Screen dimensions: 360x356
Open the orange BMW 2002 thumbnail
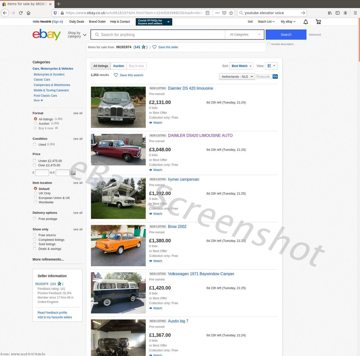[118, 245]
